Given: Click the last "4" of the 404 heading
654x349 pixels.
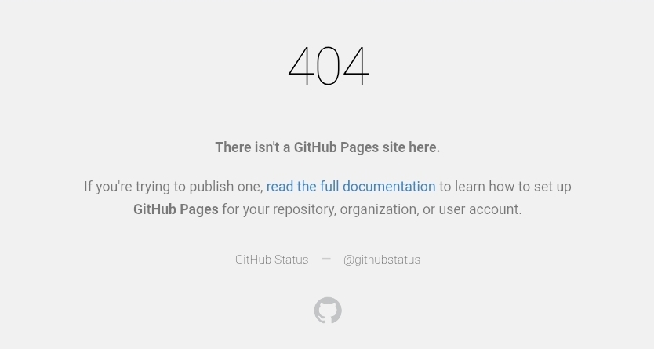Looking at the screenshot, I should click(x=356, y=66).
